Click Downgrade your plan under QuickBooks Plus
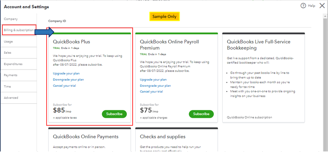This screenshot has height=152, width=328. [68, 79]
